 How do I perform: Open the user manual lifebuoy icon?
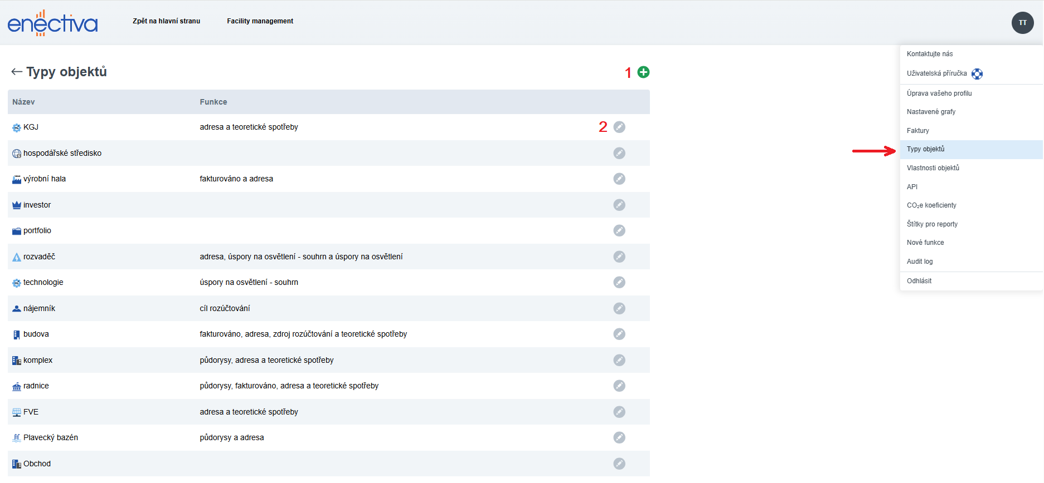(x=977, y=74)
